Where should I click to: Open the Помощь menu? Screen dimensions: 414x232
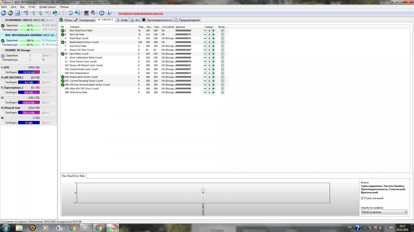pyautogui.click(x=64, y=7)
